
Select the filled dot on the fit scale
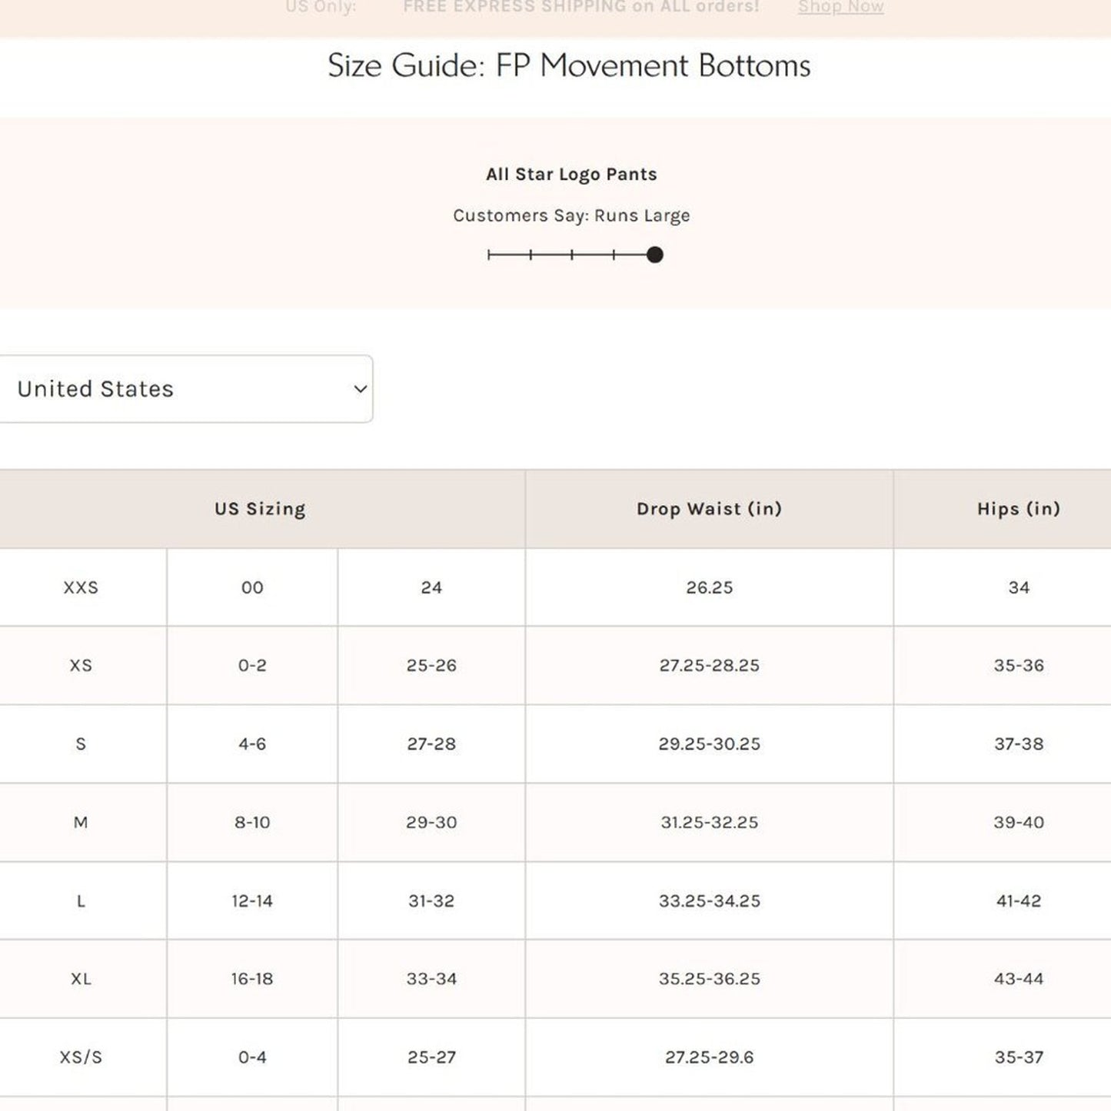[654, 254]
